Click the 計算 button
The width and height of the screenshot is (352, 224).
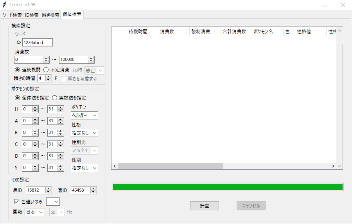point(205,206)
